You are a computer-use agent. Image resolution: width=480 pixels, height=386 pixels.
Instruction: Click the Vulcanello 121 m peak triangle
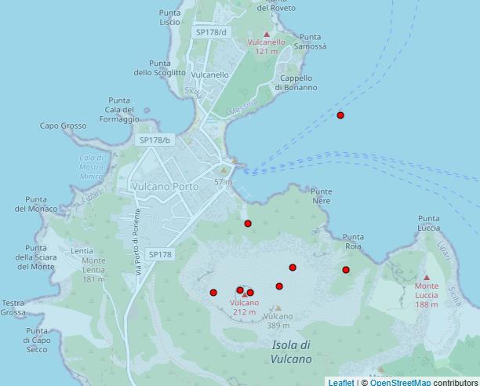pyautogui.click(x=267, y=34)
